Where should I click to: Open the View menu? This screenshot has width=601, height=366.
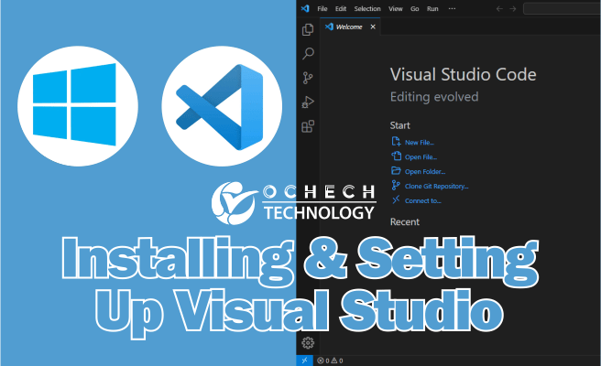coord(396,9)
